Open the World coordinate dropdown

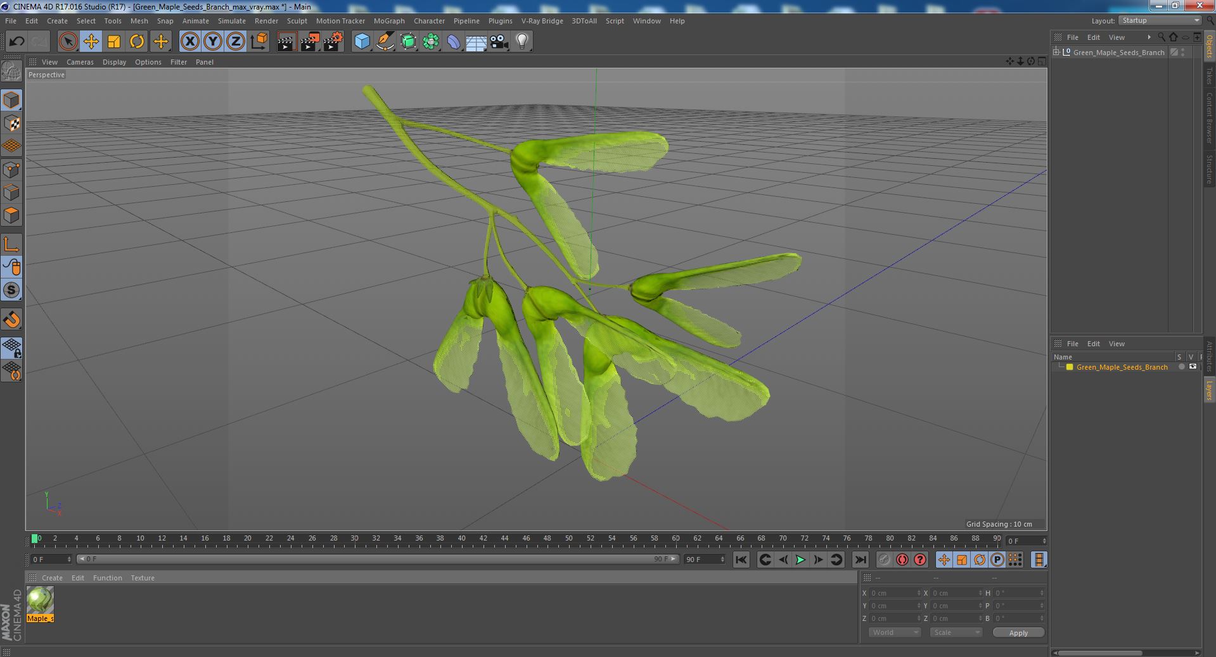pos(893,632)
